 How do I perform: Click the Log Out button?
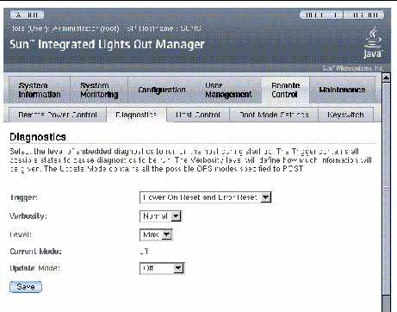tap(363, 15)
